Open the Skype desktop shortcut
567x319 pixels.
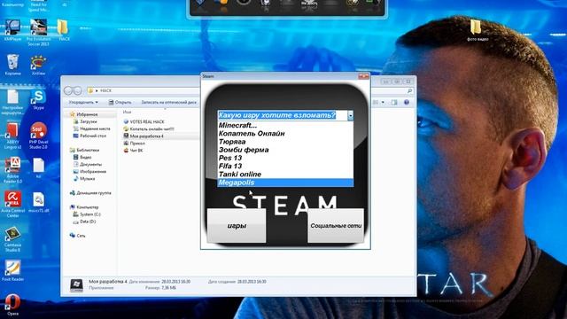pos(38,99)
